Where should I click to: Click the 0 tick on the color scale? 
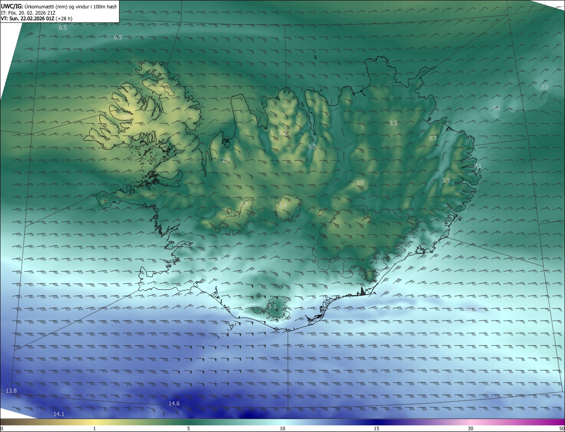click(x=2, y=429)
